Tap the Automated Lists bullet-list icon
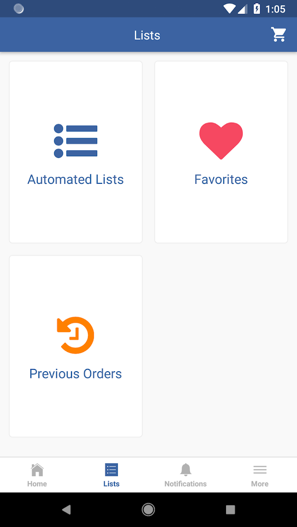This screenshot has width=297, height=527. pyautogui.click(x=76, y=141)
